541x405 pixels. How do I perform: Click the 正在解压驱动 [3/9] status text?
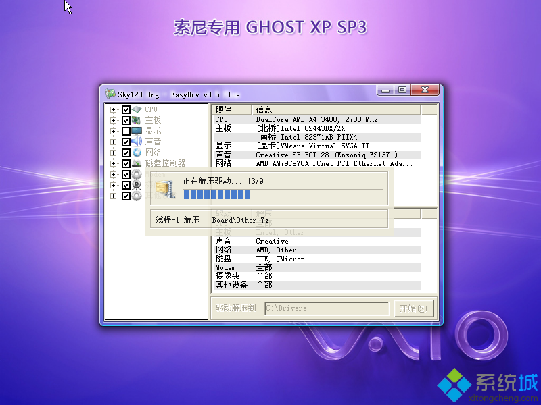[x=225, y=181]
